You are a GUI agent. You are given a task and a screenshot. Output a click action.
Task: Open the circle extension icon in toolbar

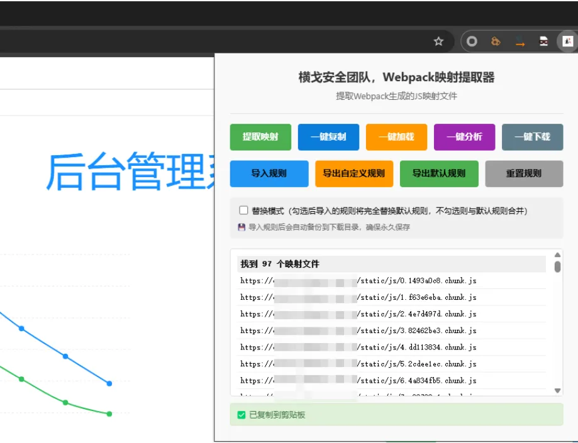[472, 41]
